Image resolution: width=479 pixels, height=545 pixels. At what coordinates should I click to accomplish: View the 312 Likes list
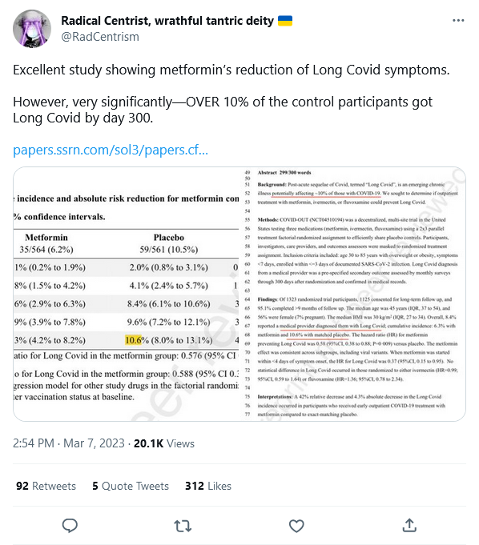coord(208,486)
